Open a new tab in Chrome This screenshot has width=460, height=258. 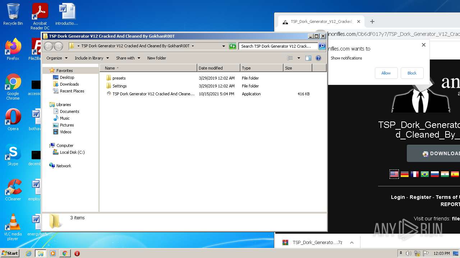click(372, 21)
